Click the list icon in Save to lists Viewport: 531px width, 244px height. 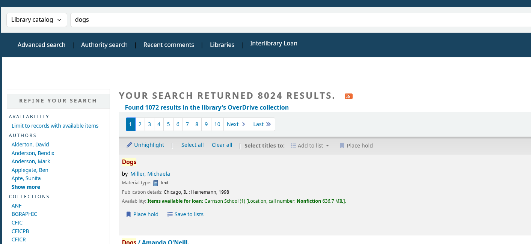(x=170, y=214)
